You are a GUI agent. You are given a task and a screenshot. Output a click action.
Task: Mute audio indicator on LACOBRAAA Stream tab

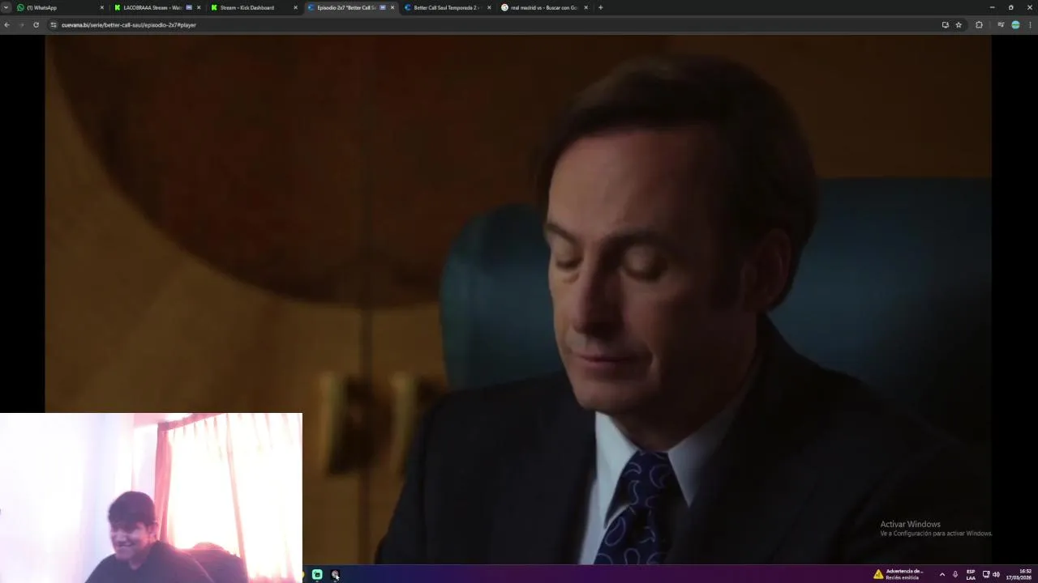189,7
